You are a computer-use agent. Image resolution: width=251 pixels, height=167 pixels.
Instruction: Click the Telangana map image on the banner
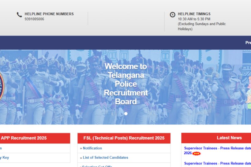point(249,93)
